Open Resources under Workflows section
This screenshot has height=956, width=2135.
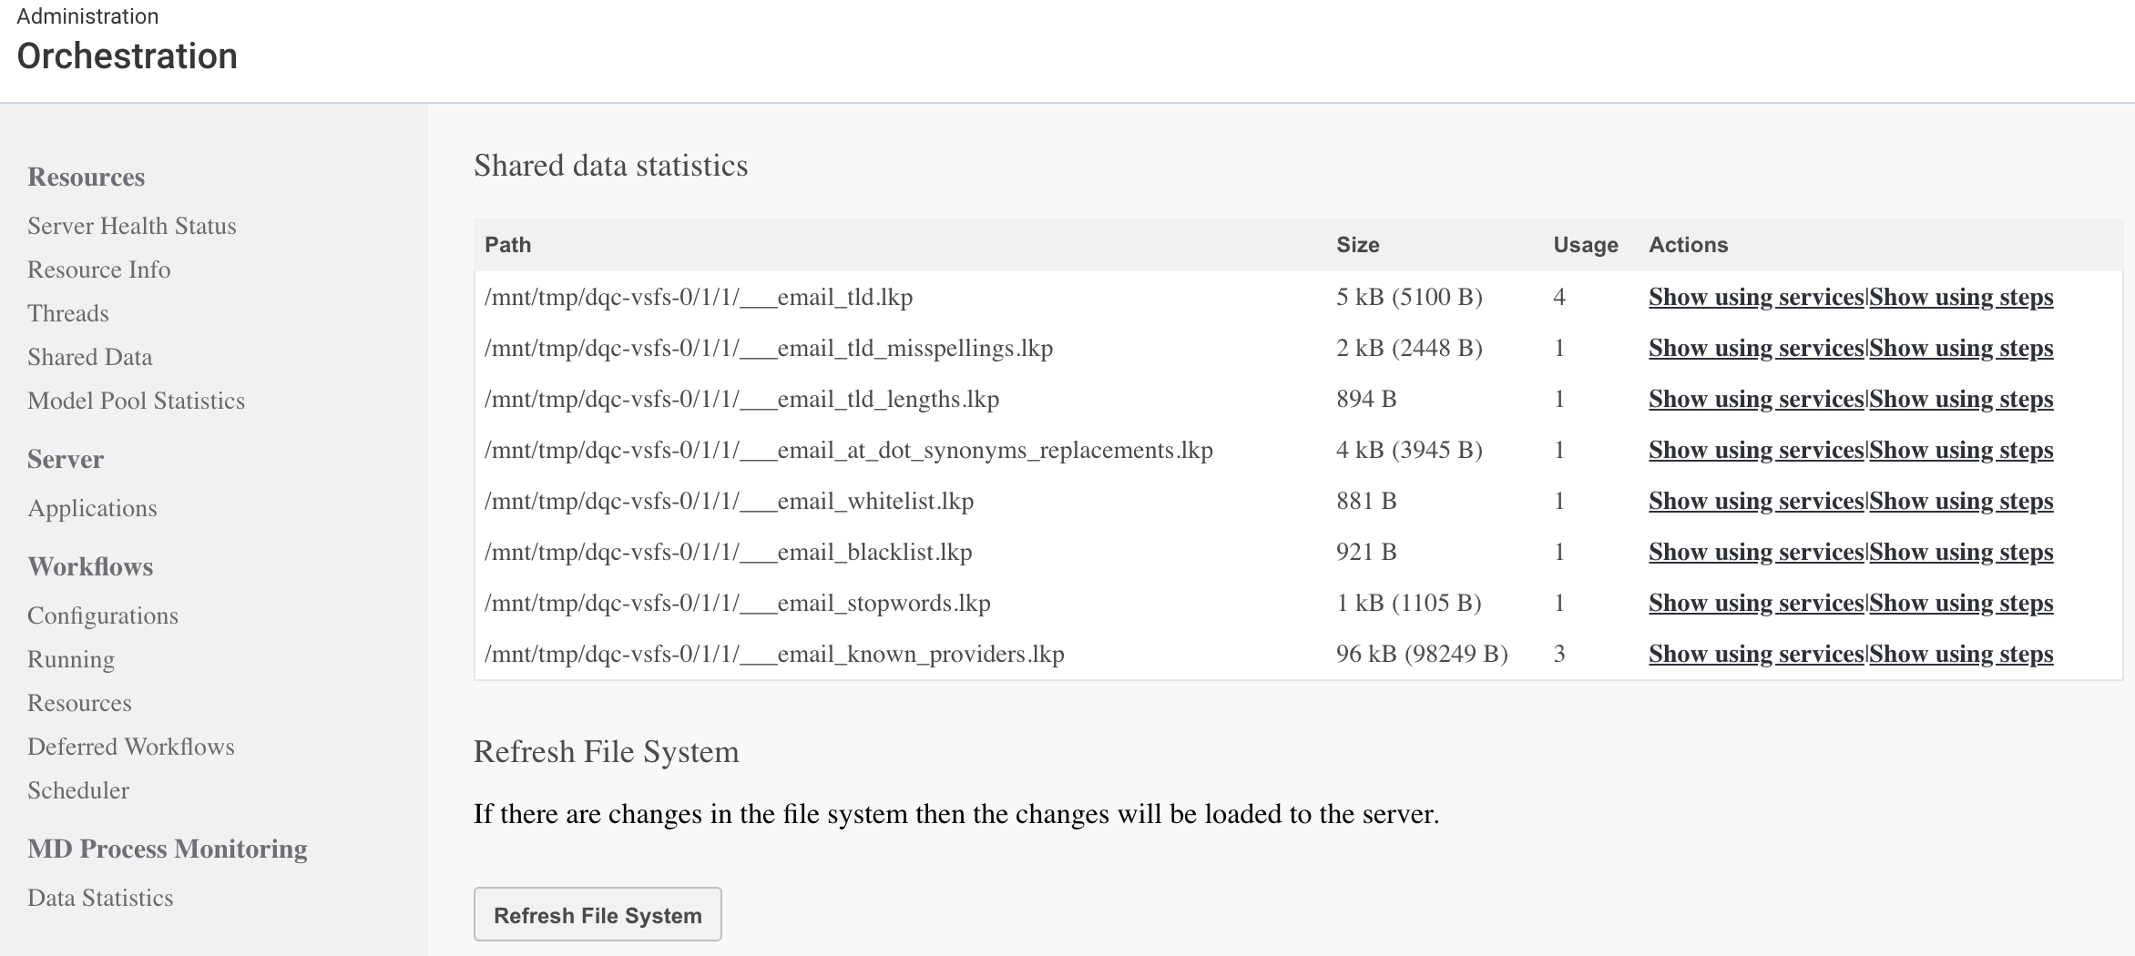pos(79,703)
